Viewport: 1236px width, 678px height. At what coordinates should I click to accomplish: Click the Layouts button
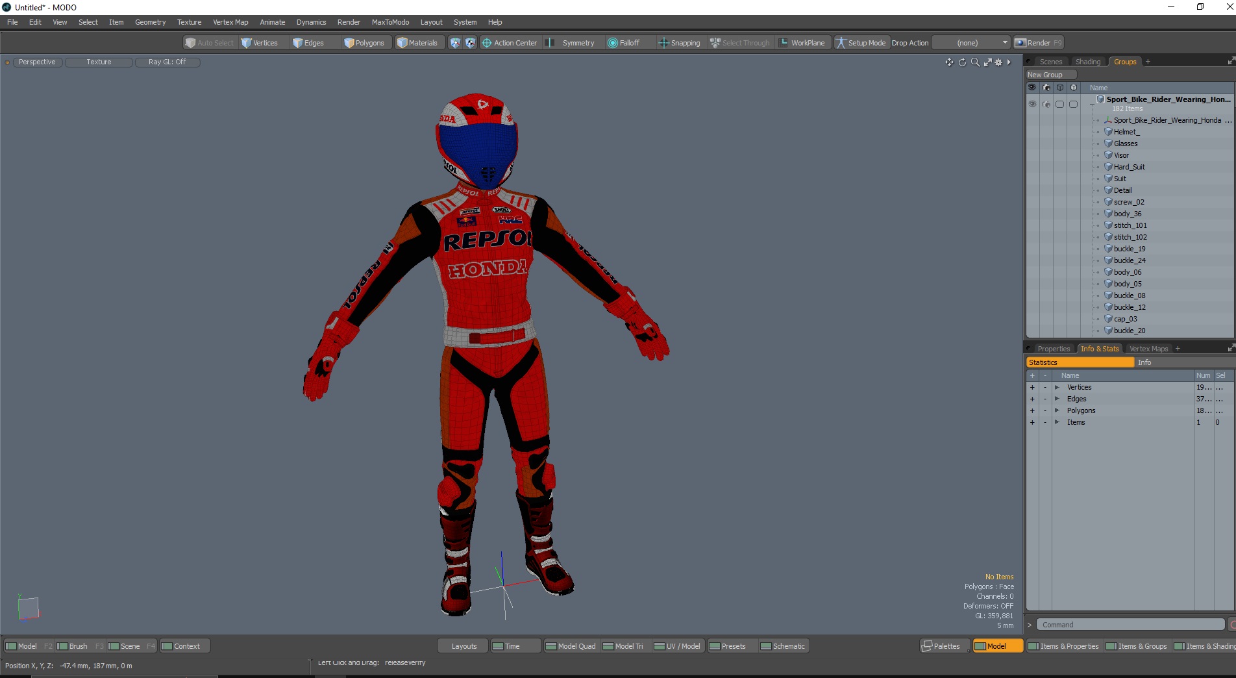pyautogui.click(x=463, y=646)
